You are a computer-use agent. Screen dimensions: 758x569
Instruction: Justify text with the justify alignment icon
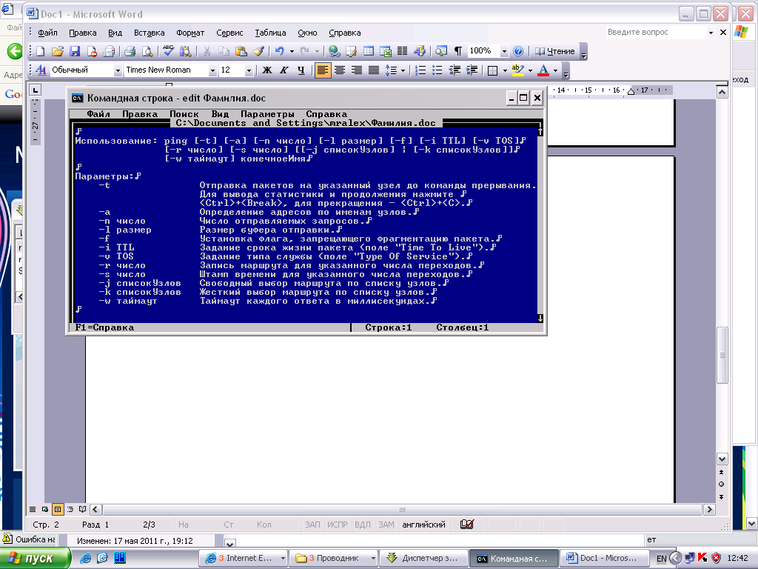pyautogui.click(x=374, y=70)
